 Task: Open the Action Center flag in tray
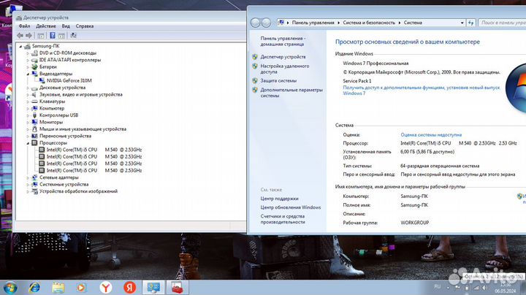[x=457, y=288]
